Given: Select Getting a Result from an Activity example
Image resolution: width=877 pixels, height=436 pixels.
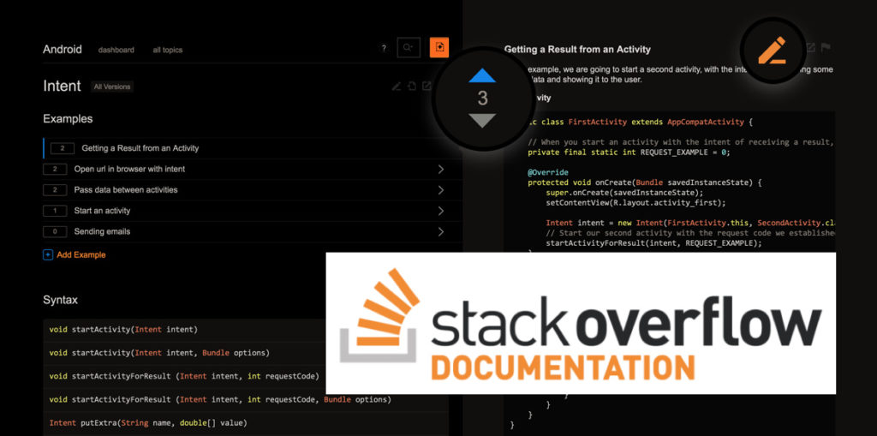Looking at the screenshot, I should (140, 148).
